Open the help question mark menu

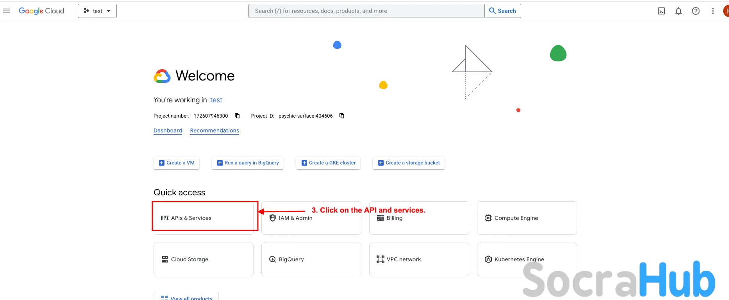coord(696,11)
